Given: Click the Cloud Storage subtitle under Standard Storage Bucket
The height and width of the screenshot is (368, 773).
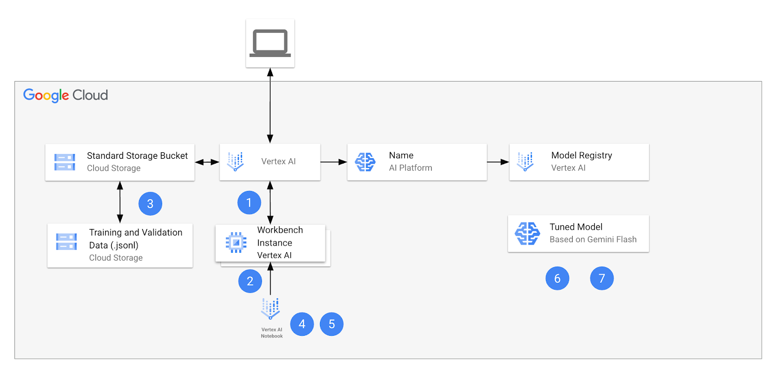Looking at the screenshot, I should [114, 168].
